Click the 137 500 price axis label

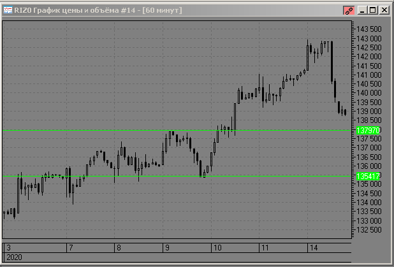(x=369, y=139)
